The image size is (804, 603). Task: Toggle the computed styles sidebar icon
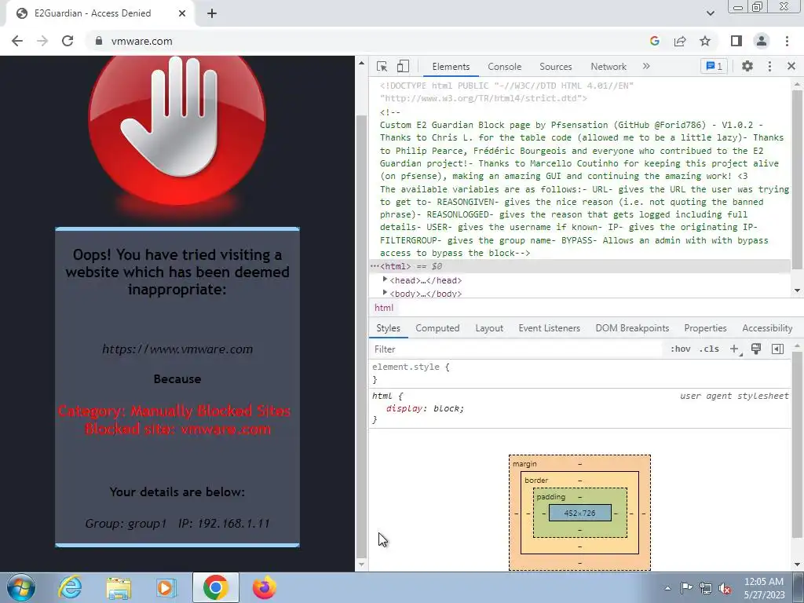click(x=777, y=349)
